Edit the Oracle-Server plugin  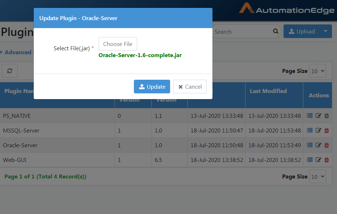(x=318, y=145)
